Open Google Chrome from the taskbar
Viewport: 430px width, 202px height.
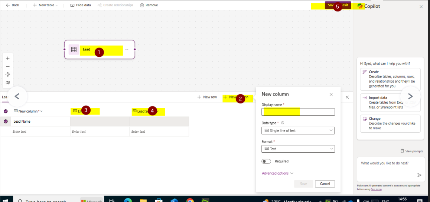click(190, 200)
